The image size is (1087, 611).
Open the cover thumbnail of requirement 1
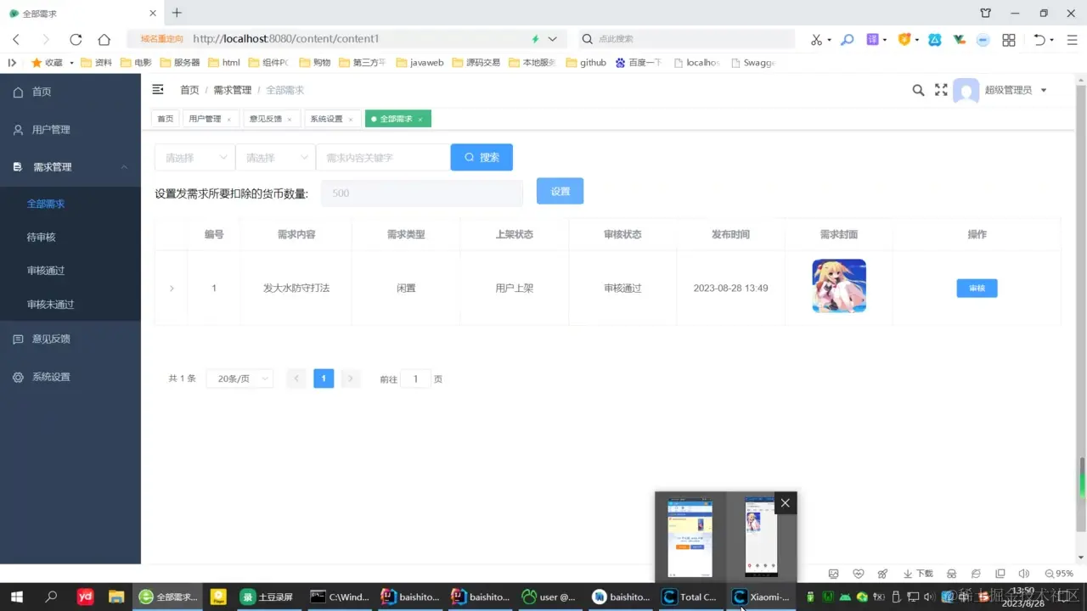click(x=839, y=286)
